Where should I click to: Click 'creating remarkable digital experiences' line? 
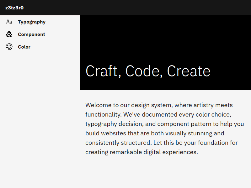142,152
